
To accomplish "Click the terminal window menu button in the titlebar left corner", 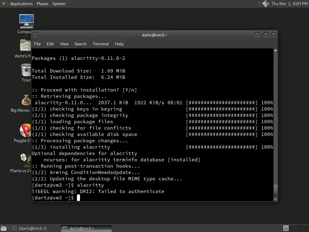I will (x=35, y=34).
